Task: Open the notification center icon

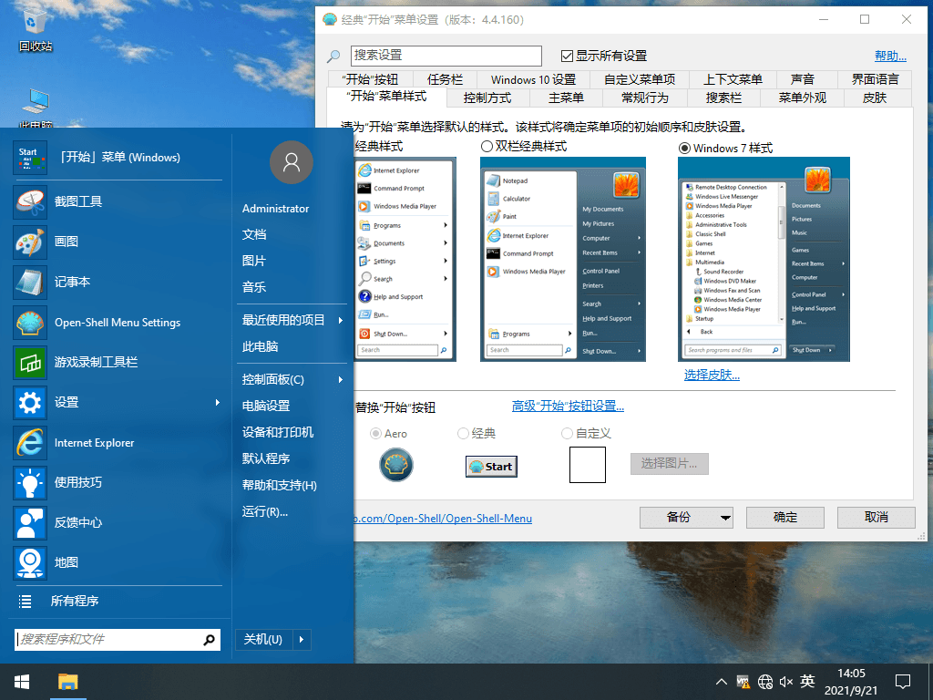Action: click(903, 682)
